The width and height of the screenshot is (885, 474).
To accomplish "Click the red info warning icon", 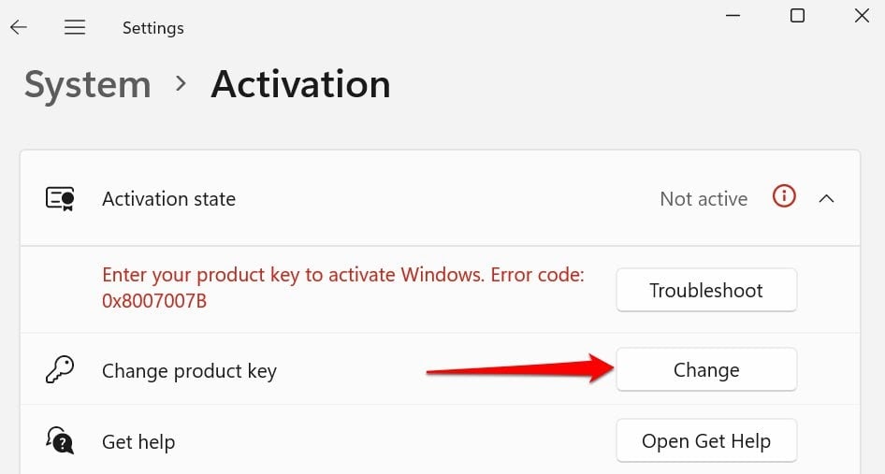I will pos(784,197).
